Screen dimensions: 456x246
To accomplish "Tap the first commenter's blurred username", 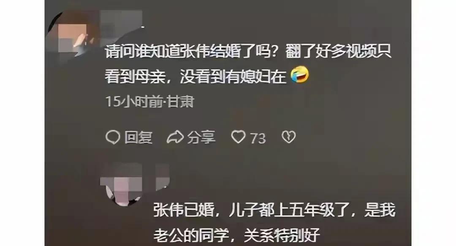I will [x=122, y=21].
